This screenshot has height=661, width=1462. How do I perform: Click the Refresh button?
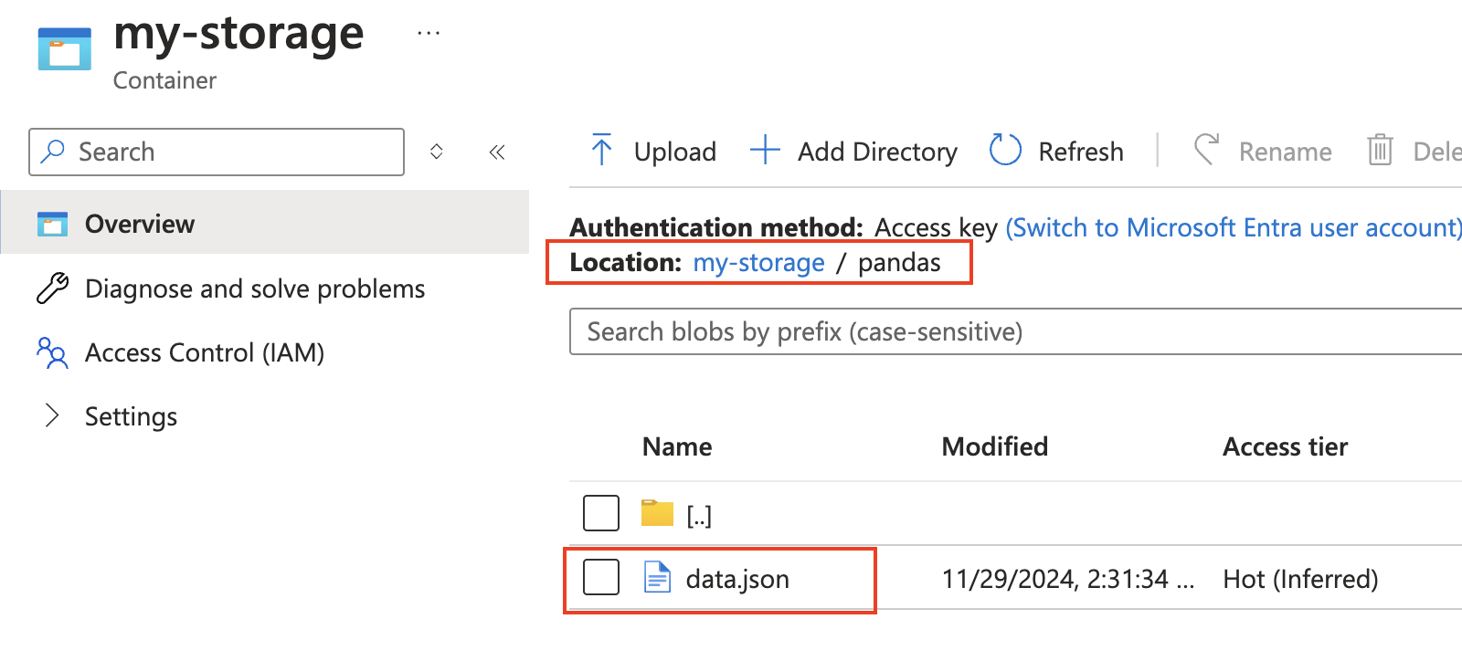pyautogui.click(x=1057, y=151)
